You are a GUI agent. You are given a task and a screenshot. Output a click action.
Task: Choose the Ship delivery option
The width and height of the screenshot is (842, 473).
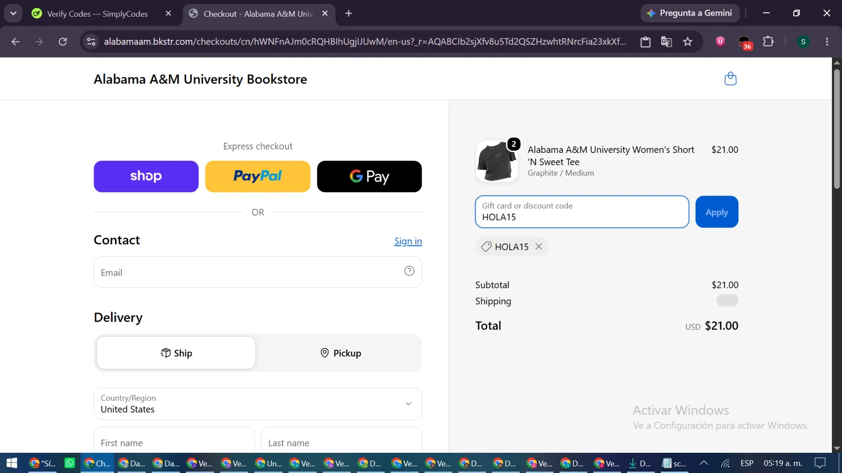coord(176,353)
